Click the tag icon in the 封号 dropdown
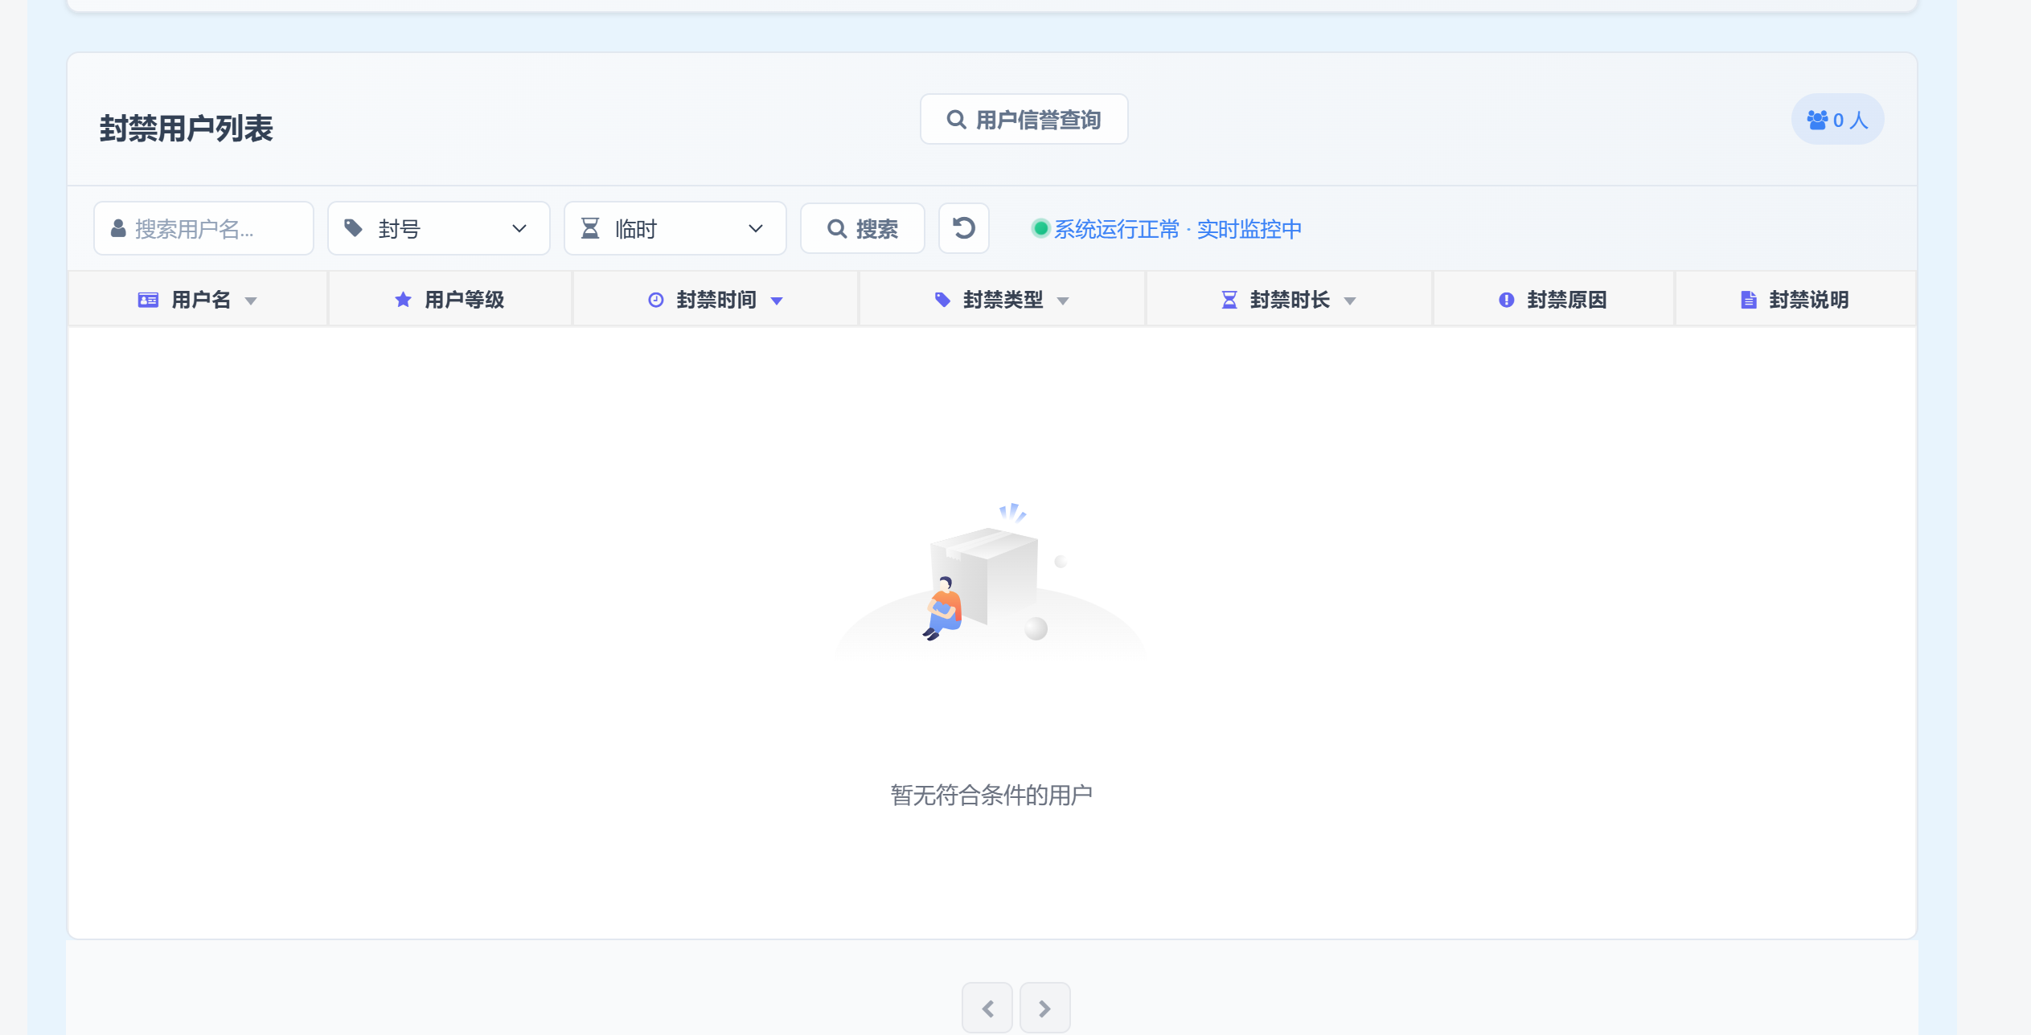 click(353, 228)
